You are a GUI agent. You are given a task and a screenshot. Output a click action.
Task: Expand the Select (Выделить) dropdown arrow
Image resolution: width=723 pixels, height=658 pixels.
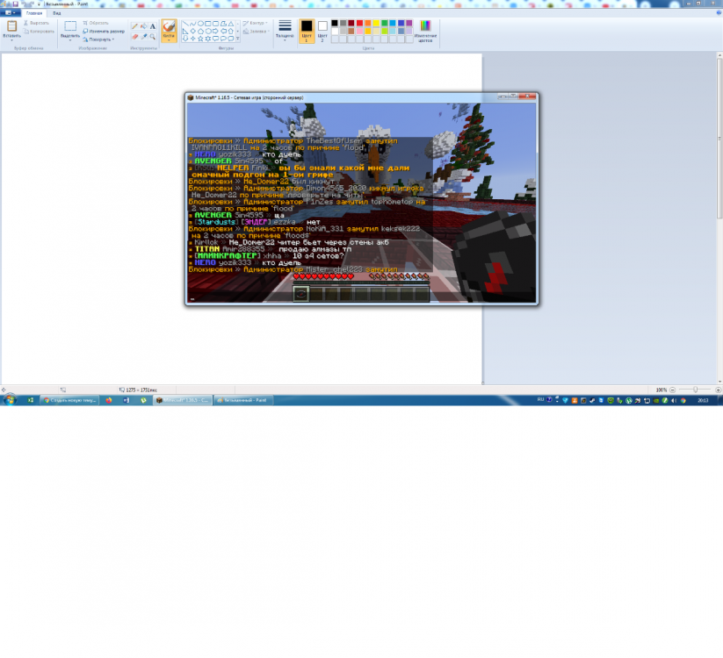click(70, 39)
